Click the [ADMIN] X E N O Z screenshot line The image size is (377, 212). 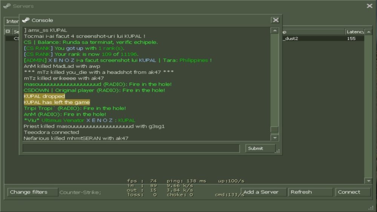coord(118,60)
